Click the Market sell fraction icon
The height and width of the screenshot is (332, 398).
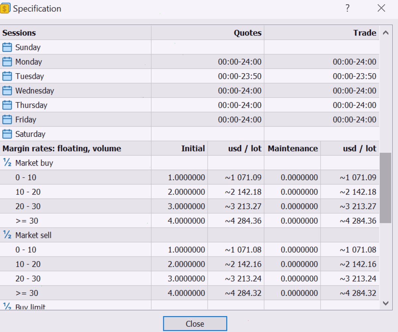[7, 235]
